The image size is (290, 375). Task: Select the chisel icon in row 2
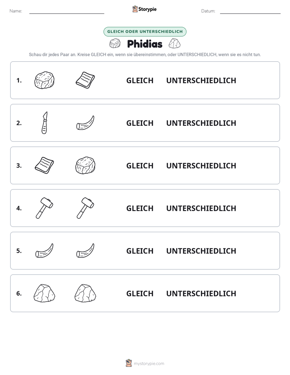tap(45, 123)
